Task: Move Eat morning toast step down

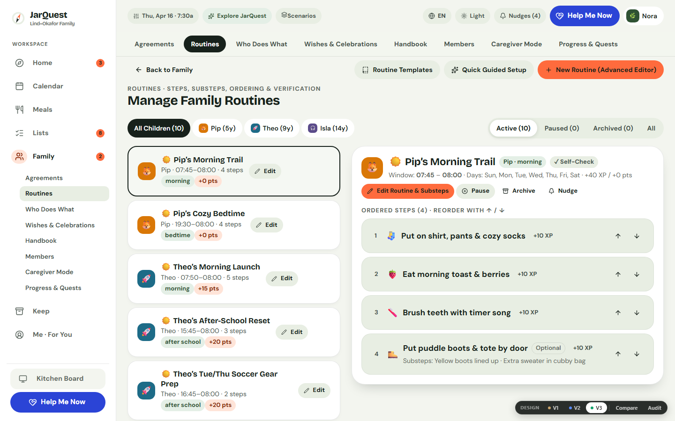Action: (637, 275)
